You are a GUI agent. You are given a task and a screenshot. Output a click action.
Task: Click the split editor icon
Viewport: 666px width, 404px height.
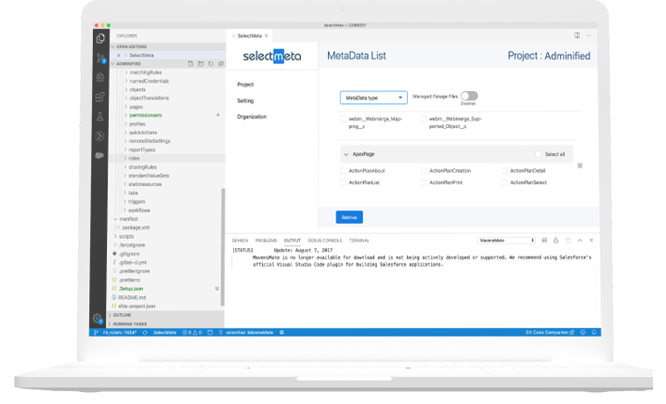point(577,35)
